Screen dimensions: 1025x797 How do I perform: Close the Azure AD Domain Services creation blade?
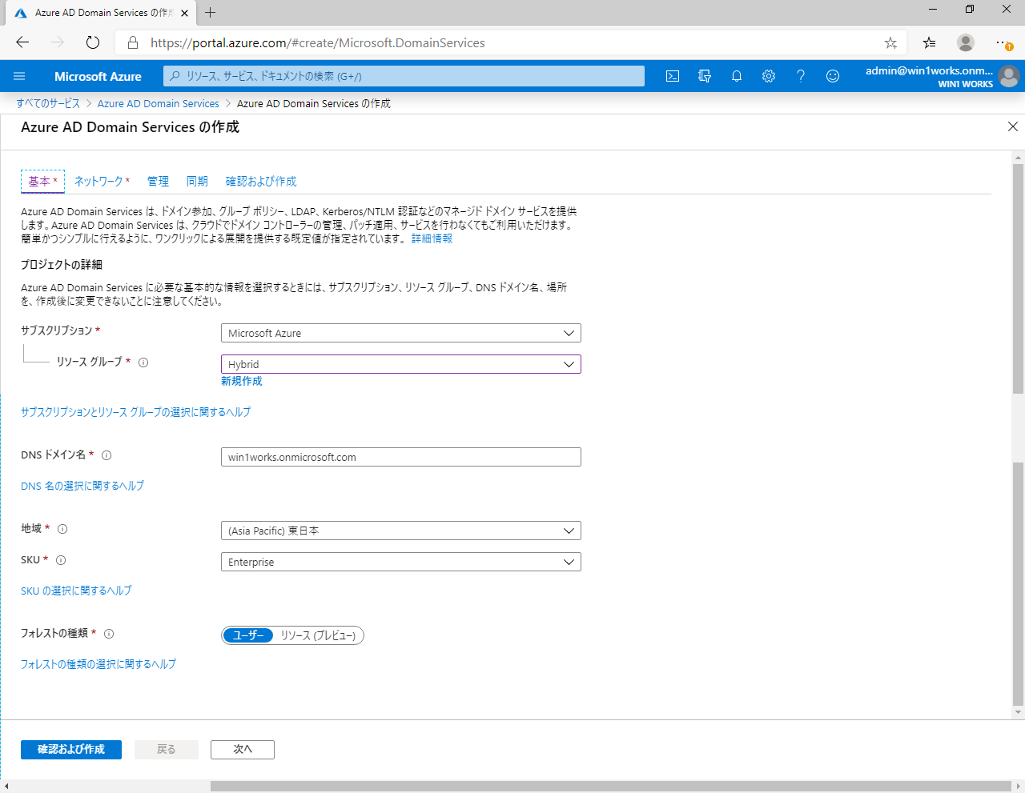pyautogui.click(x=1013, y=126)
